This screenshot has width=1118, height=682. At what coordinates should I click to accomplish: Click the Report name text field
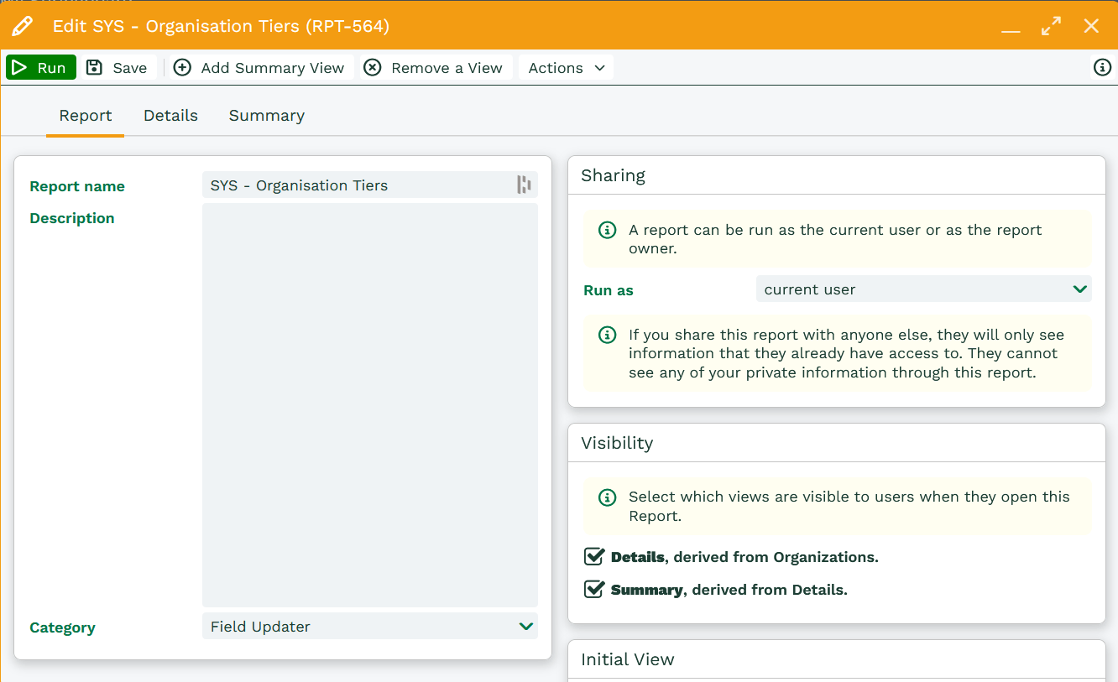tap(357, 185)
